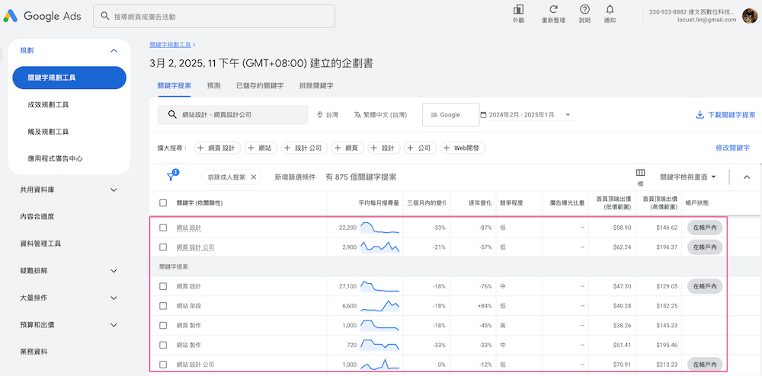The width and height of the screenshot is (762, 376).
Task: Click the filter funnel icon
Action: (172, 176)
